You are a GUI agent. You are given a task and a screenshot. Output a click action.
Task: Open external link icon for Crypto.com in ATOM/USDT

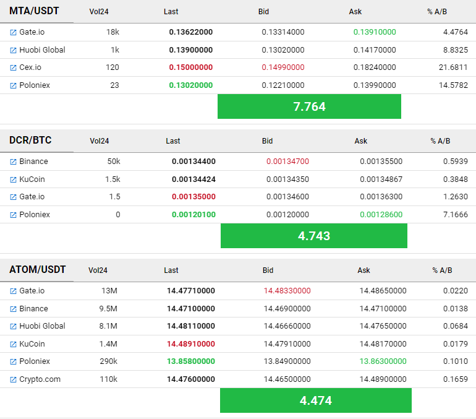pyautogui.click(x=13, y=380)
